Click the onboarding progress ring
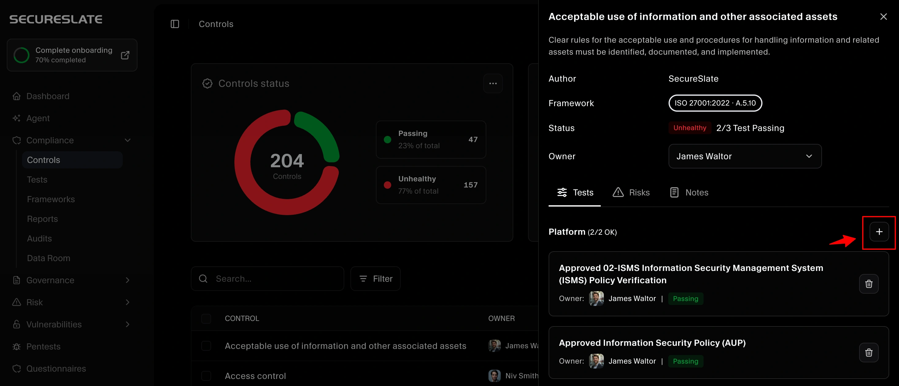The height and width of the screenshot is (386, 899). coord(21,55)
